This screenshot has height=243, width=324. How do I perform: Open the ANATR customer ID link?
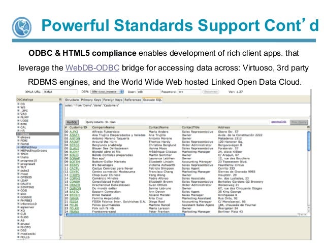pyautogui.click(x=74, y=135)
